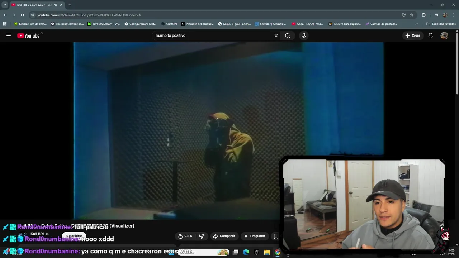The width and height of the screenshot is (459, 258).
Task: Open the Captura de pantalla bookmark
Action: click(x=381, y=24)
